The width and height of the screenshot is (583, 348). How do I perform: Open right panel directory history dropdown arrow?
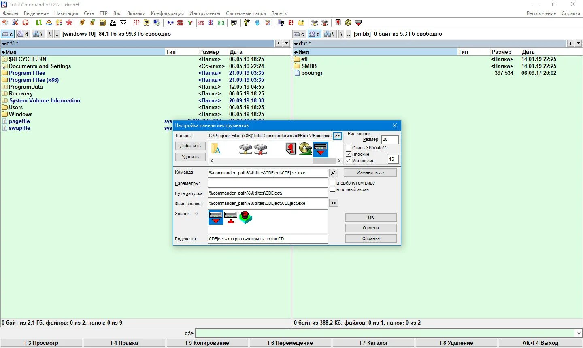578,43
